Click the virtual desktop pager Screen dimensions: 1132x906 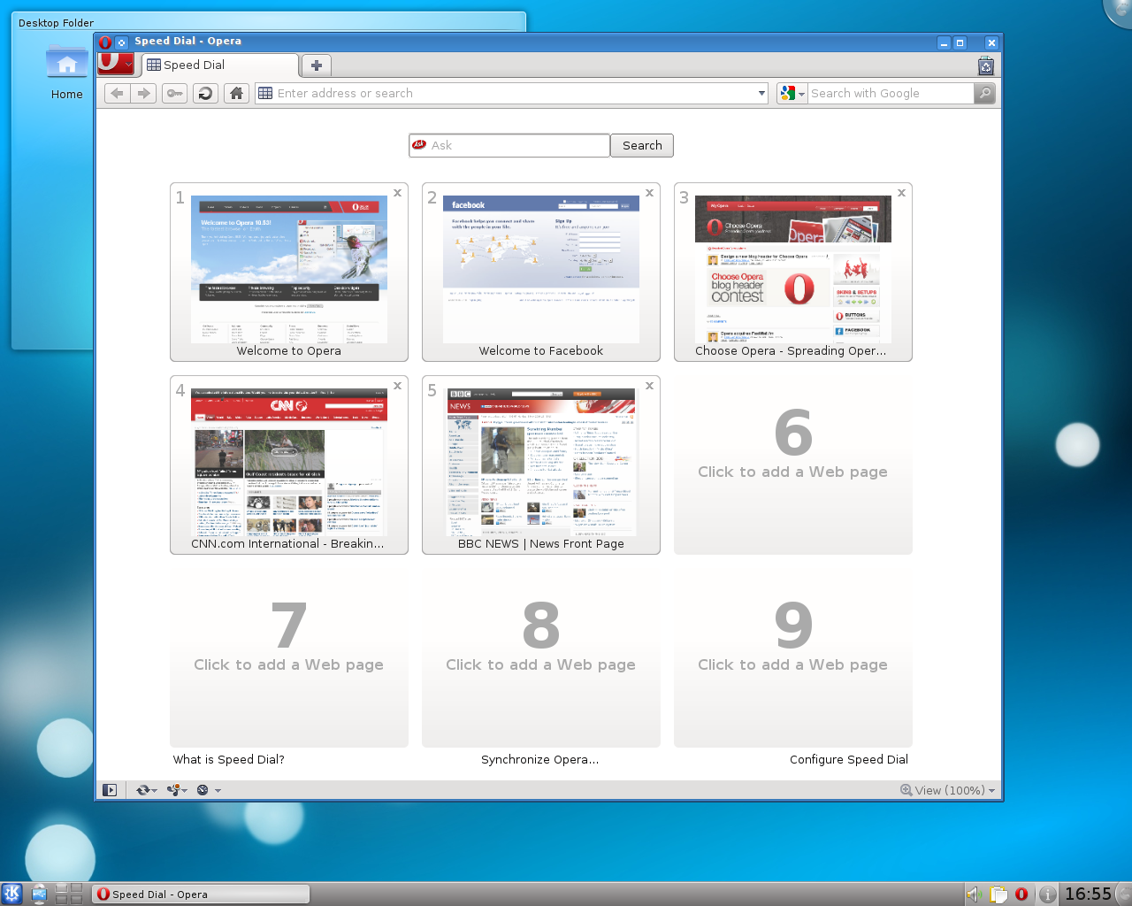coord(69,894)
